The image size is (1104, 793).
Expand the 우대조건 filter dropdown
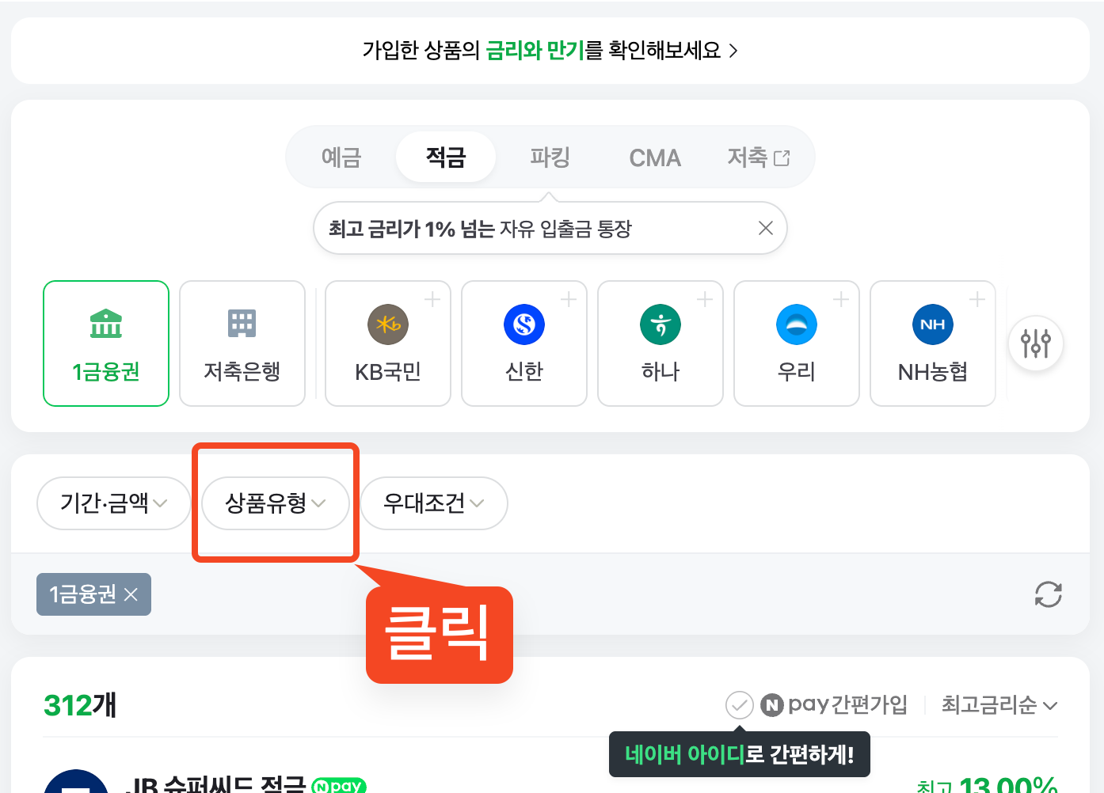(x=434, y=503)
